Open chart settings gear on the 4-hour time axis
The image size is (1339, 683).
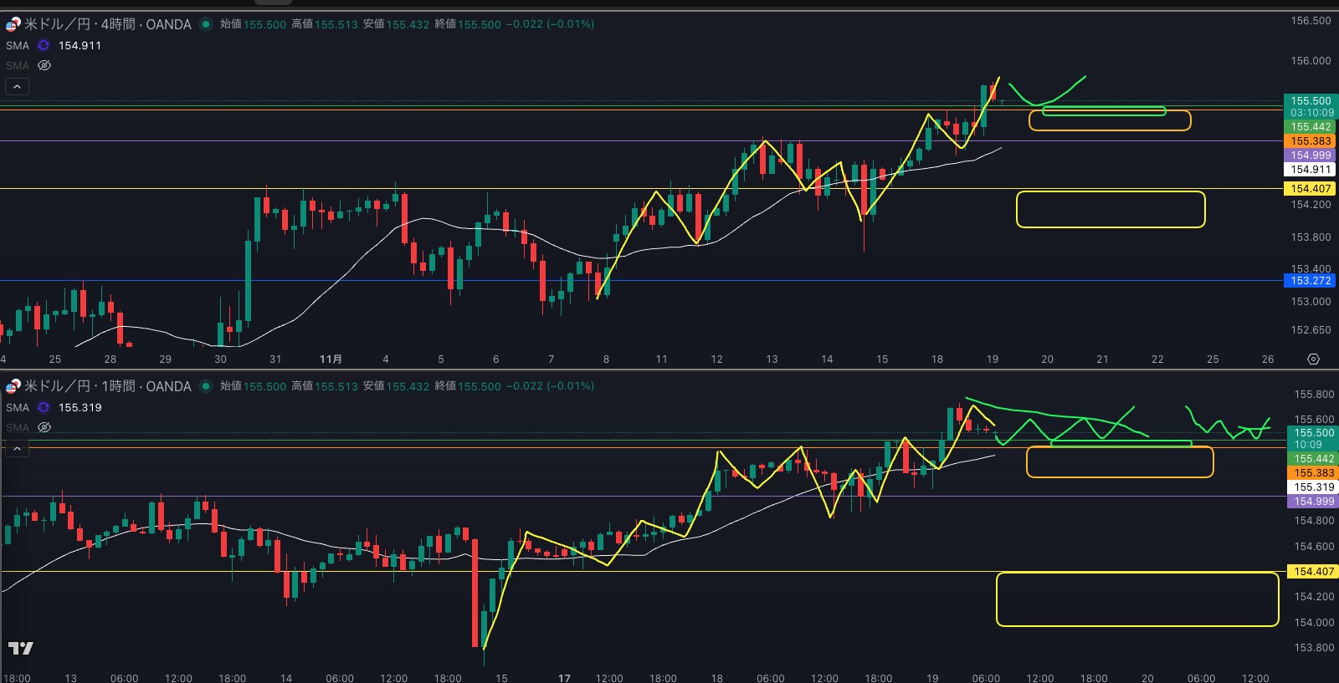pos(1313,359)
